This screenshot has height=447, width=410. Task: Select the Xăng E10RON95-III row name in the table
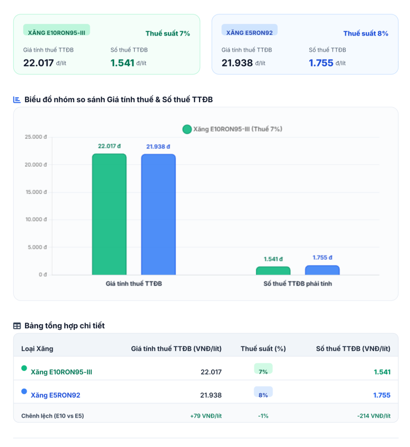pyautogui.click(x=61, y=372)
